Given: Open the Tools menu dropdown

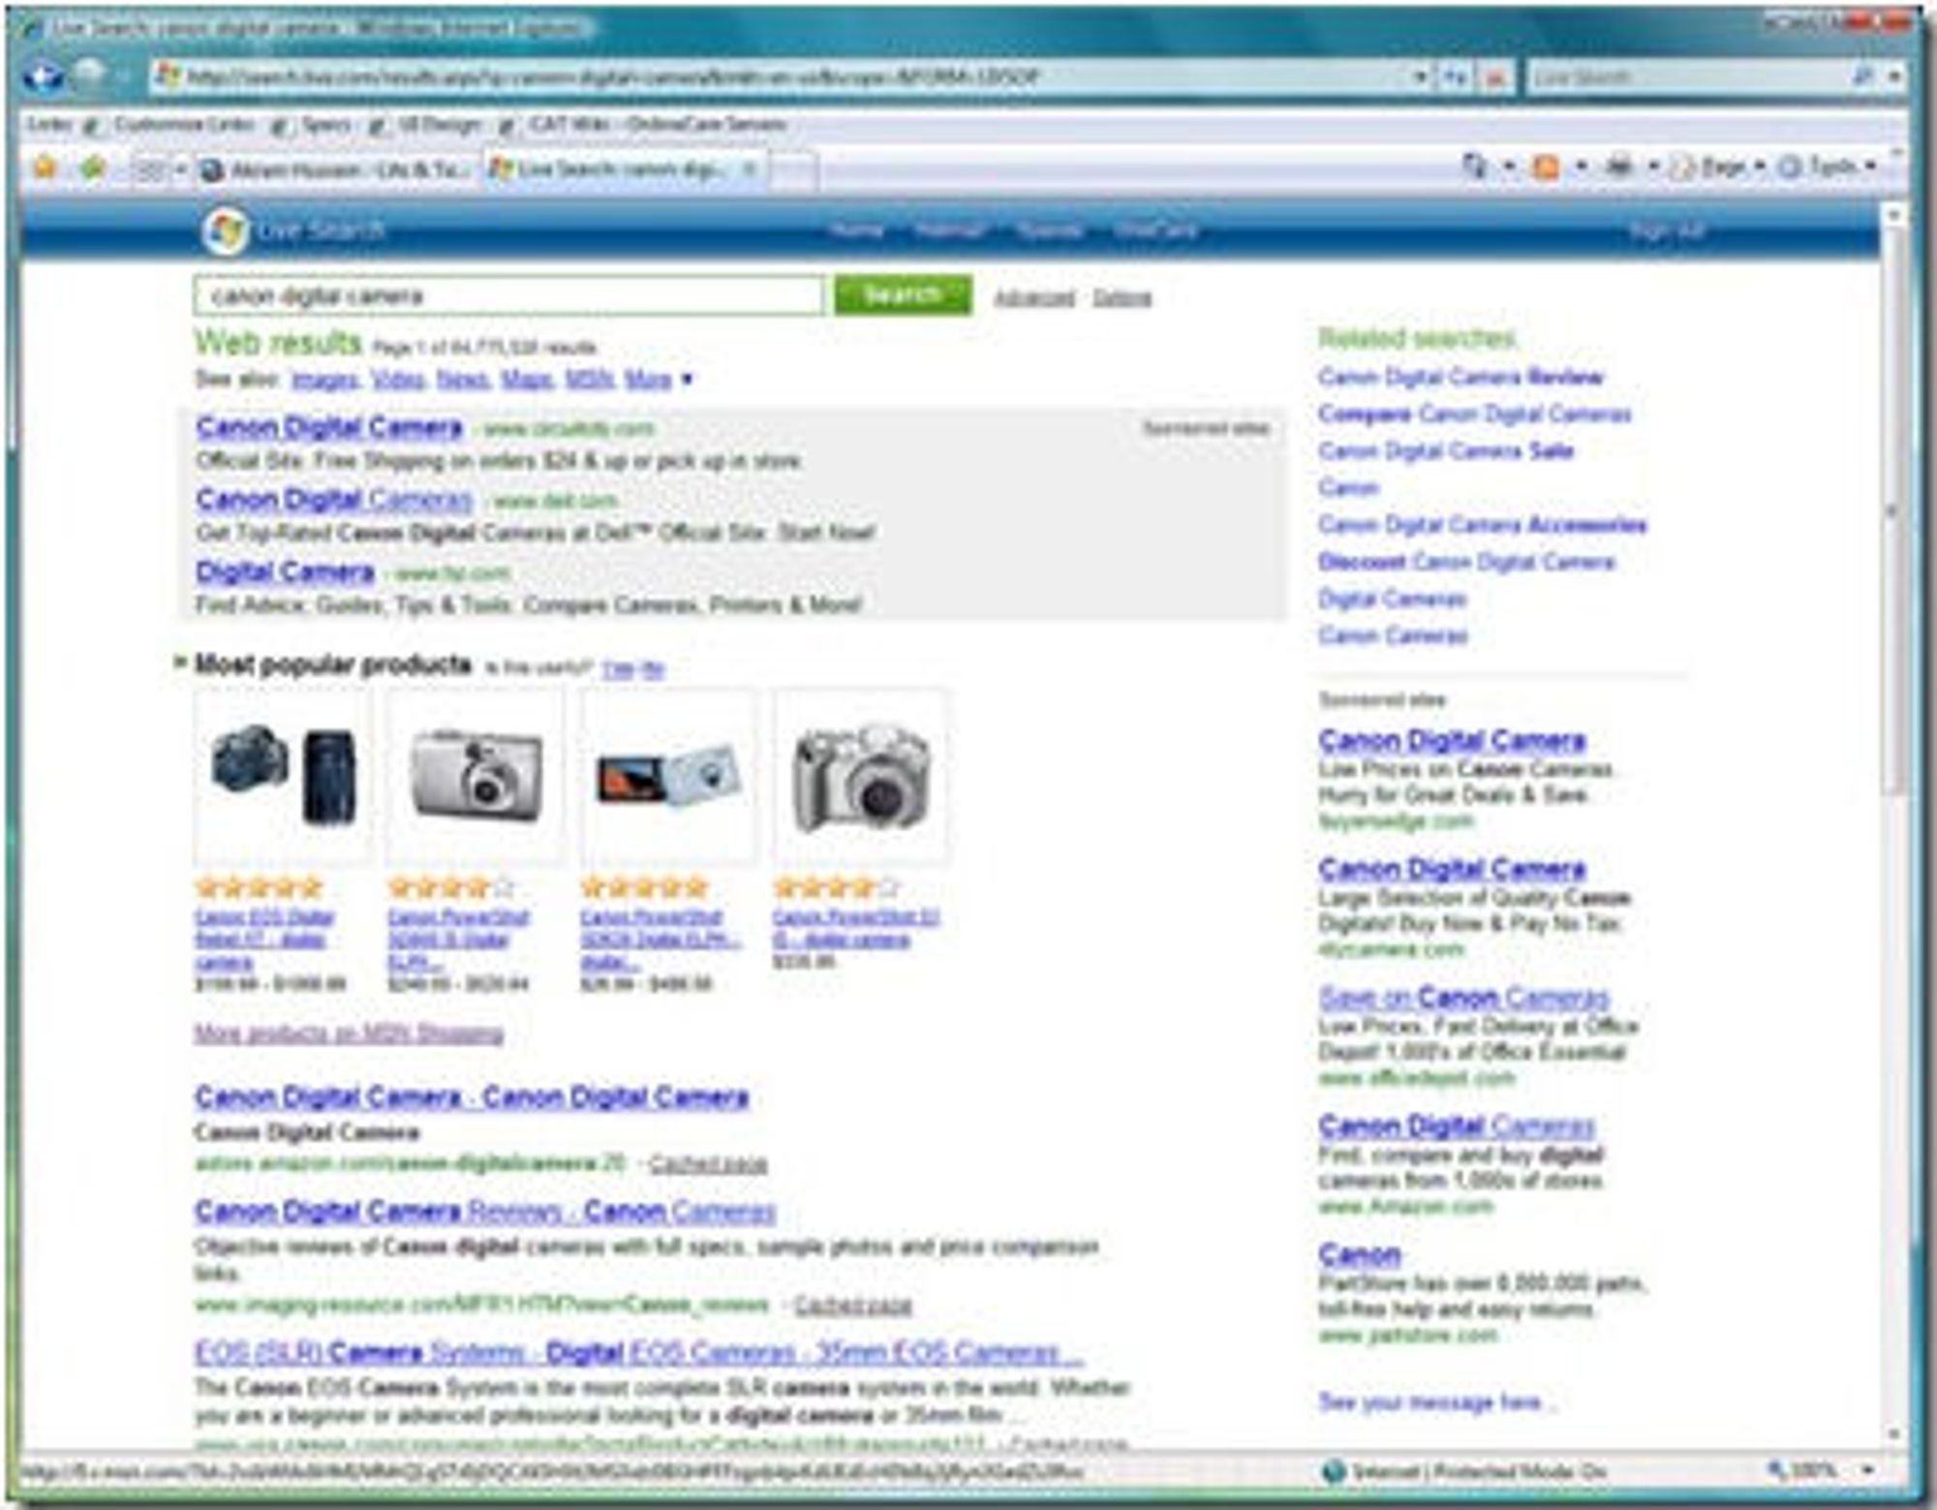Looking at the screenshot, I should click(1829, 168).
